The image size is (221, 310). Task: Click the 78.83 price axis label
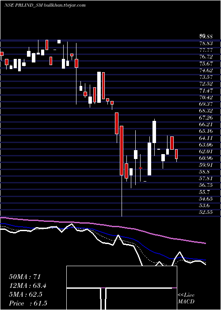(x=206, y=43)
